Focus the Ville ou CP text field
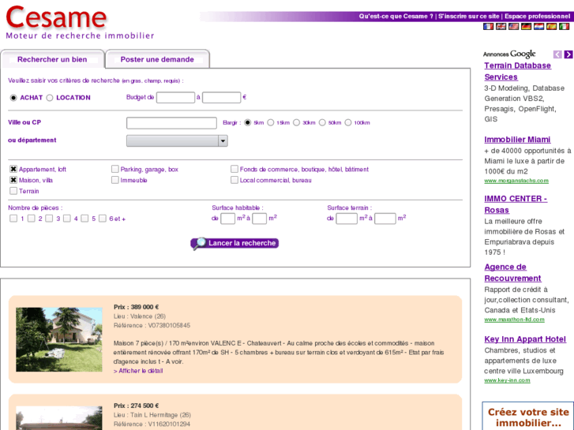574x430 pixels. pos(171,123)
